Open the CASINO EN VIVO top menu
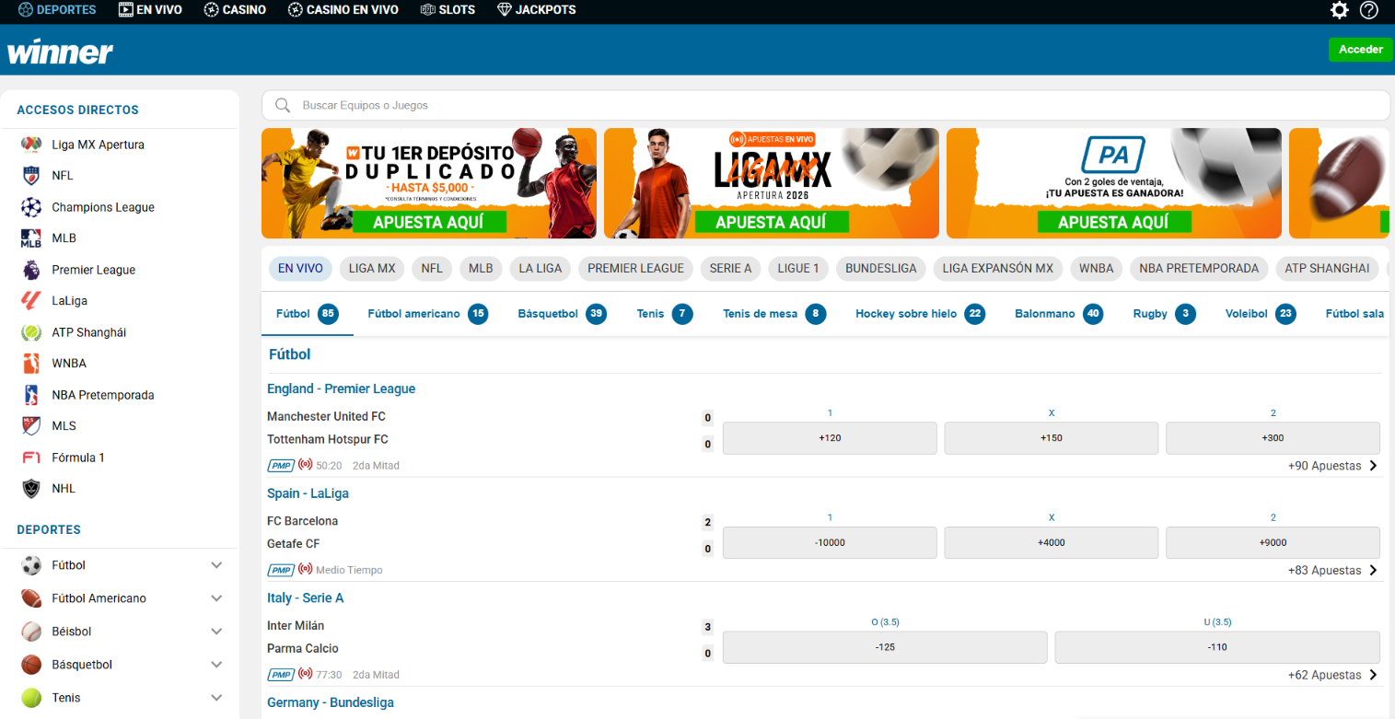Viewport: 1395px width, 719px height. pyautogui.click(x=343, y=10)
